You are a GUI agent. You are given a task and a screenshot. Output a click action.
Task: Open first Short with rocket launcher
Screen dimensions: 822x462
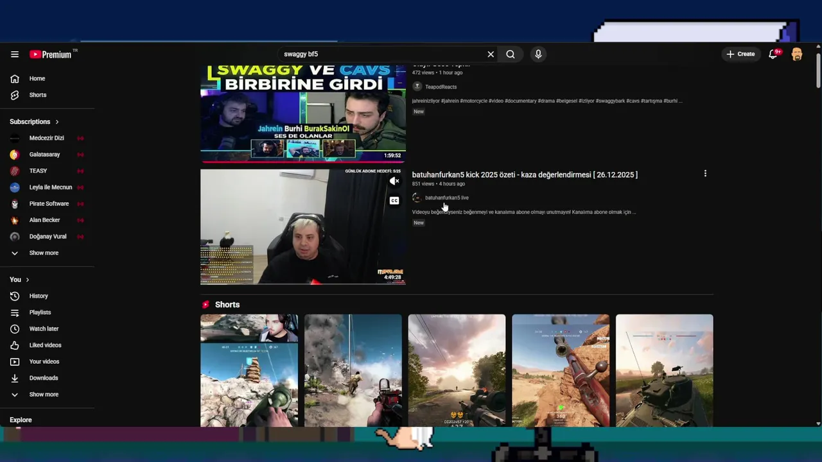coord(249,370)
